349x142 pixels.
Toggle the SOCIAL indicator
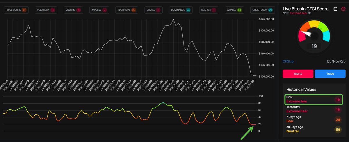(x=154, y=10)
